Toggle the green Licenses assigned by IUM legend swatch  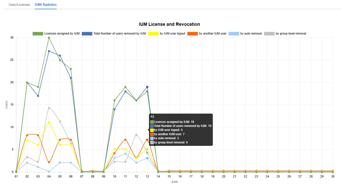click(38, 34)
